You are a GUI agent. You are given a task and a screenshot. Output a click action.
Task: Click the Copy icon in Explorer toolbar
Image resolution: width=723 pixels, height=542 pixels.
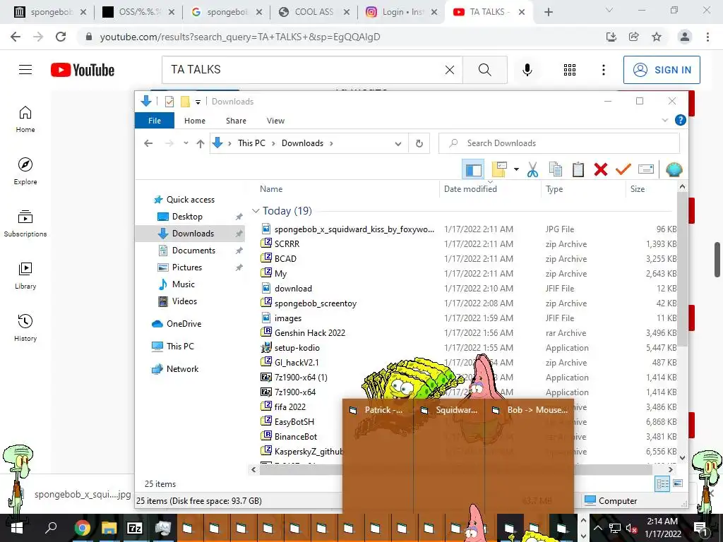tap(555, 169)
